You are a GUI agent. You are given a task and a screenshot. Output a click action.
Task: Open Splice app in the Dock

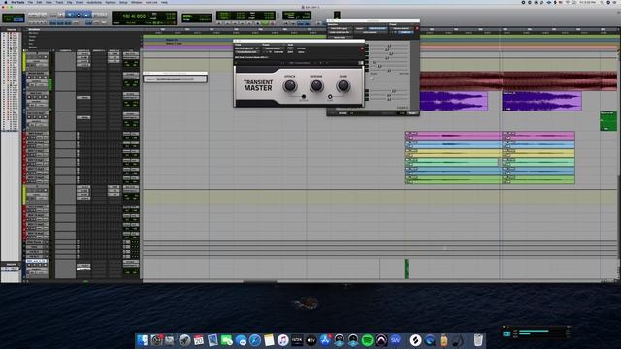point(415,340)
